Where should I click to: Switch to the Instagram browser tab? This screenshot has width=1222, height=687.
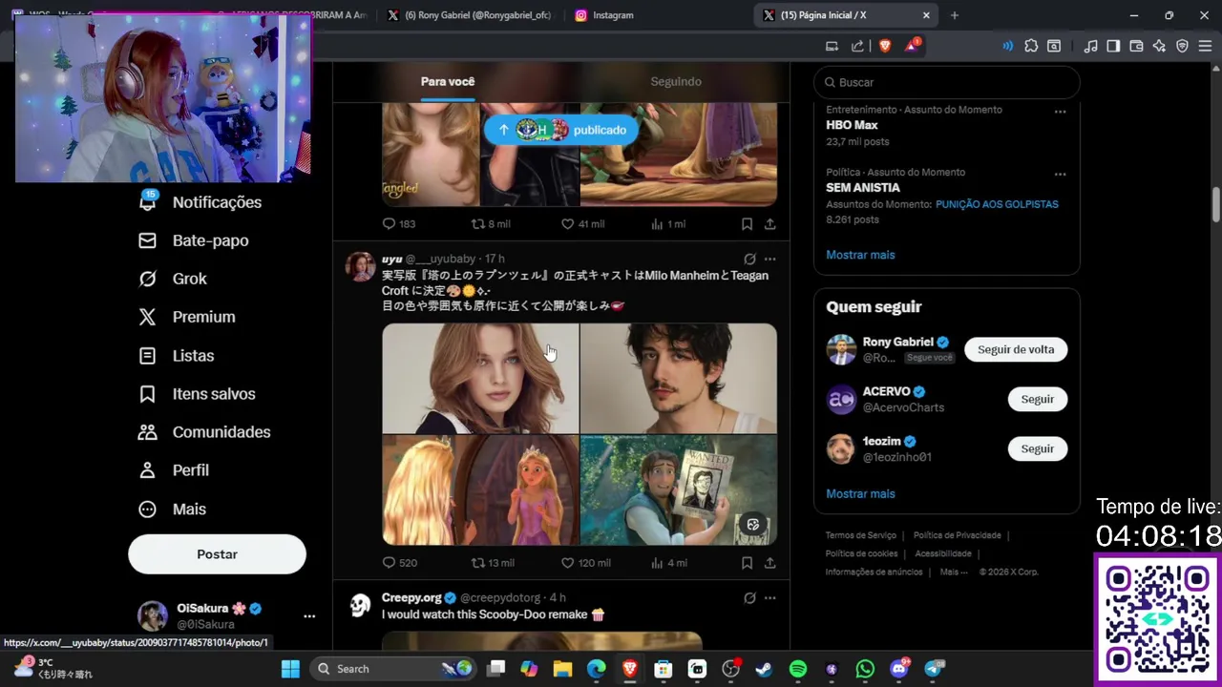611,15
